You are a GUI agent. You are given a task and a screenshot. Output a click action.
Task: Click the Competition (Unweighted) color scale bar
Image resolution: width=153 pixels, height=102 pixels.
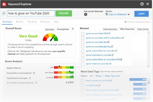[x=64, y=73]
